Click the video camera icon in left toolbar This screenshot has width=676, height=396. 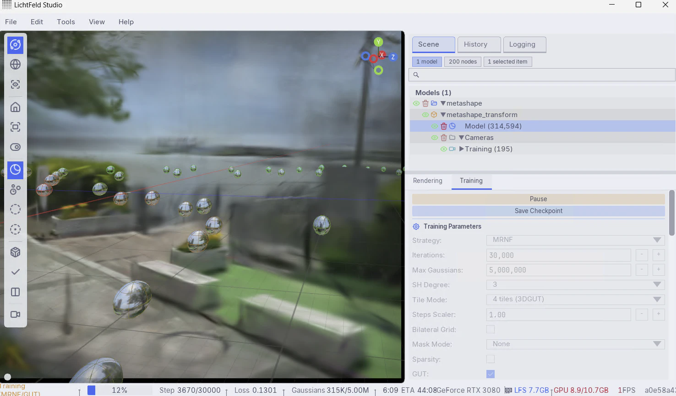15,315
